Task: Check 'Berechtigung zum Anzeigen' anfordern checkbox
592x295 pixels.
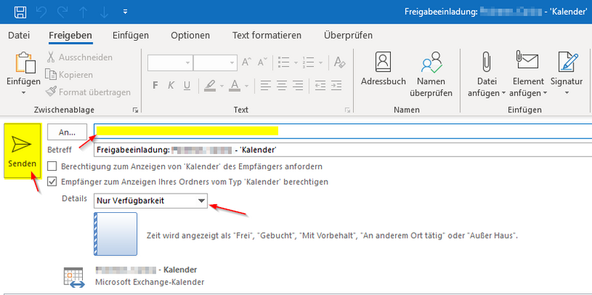Action: (x=52, y=166)
